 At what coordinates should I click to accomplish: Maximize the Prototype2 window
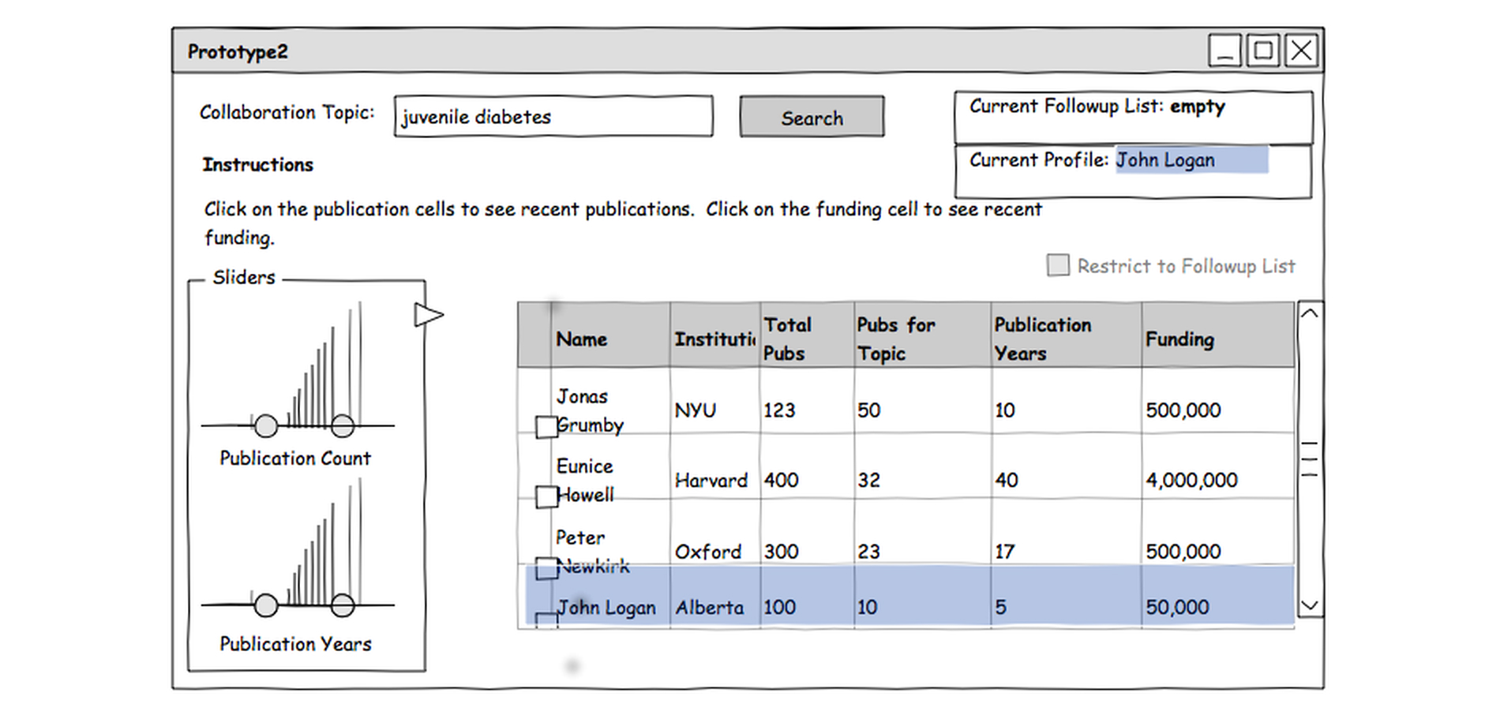[1263, 51]
